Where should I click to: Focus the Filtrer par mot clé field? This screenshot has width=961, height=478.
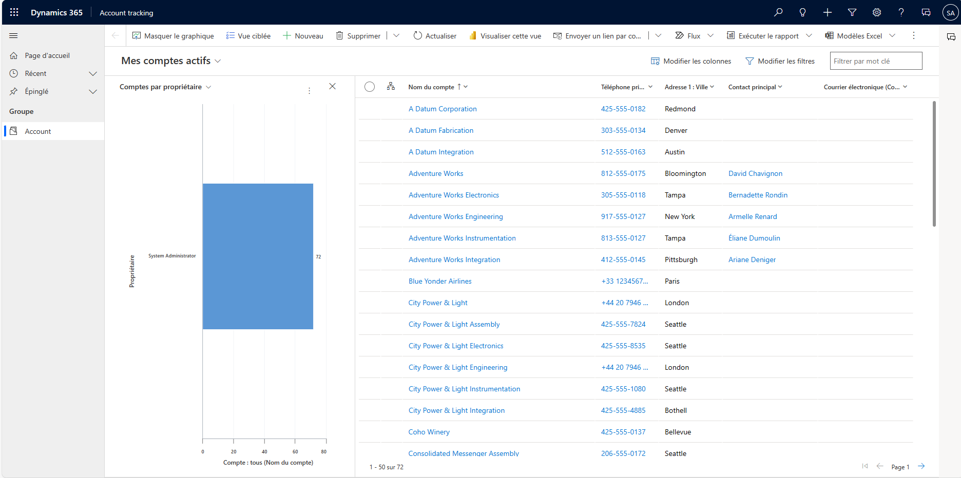tap(876, 61)
